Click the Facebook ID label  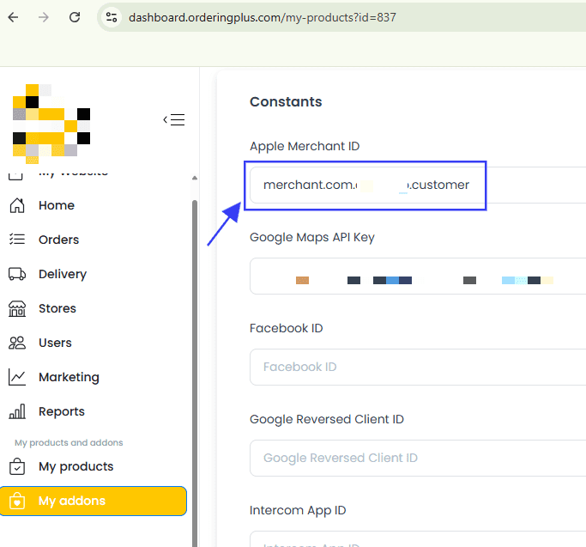pyautogui.click(x=287, y=328)
